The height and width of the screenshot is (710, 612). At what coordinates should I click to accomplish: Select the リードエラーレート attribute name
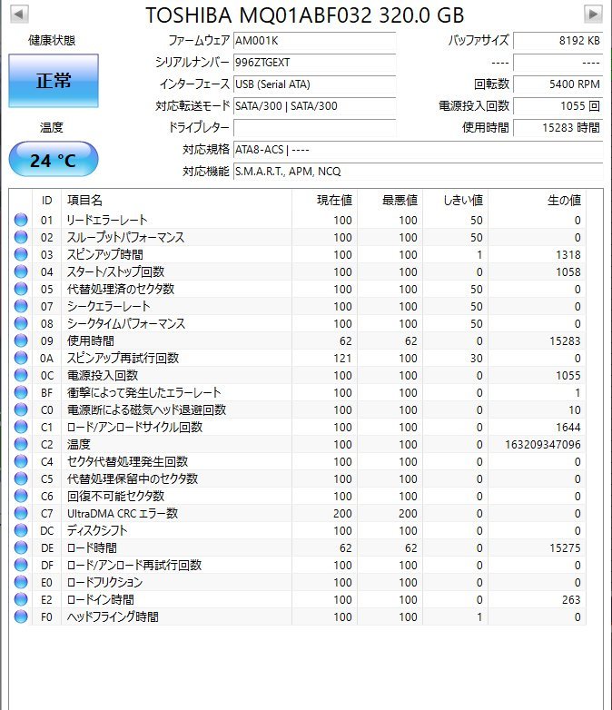tap(107, 220)
